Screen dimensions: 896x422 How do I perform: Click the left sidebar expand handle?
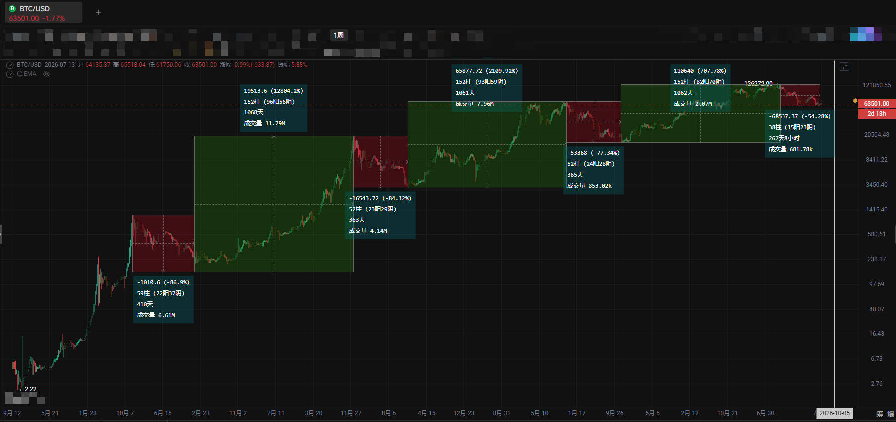point(1,234)
